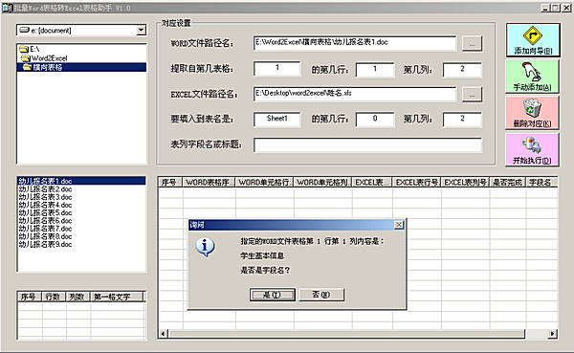Image resolution: width=574 pixels, height=353 pixels.
Task: Click the 提取自第几表格 table number field
Action: click(277, 69)
